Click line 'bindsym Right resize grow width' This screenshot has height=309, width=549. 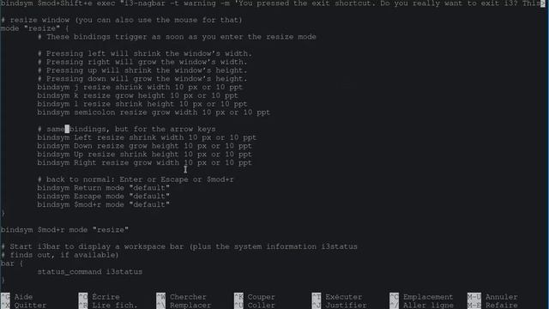(145, 163)
